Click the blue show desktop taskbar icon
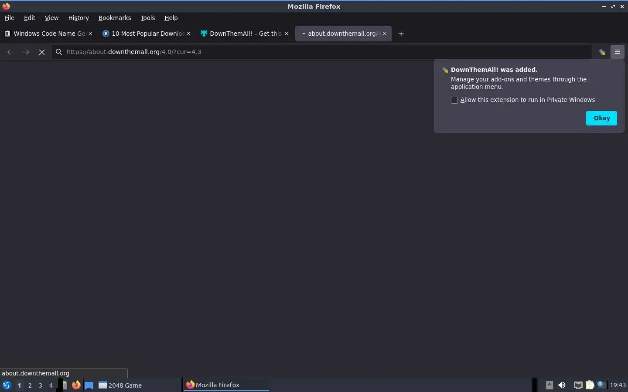 [89, 385]
